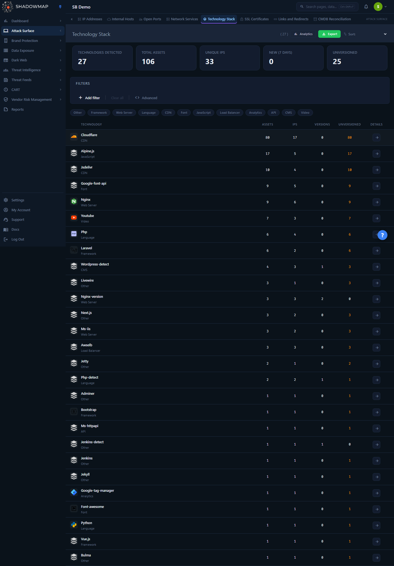Open Advanced filter mode
394x566 pixels.
146,98
